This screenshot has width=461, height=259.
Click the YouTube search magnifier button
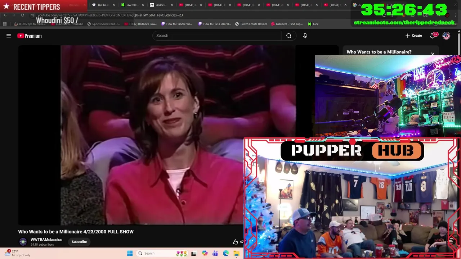[x=289, y=36]
